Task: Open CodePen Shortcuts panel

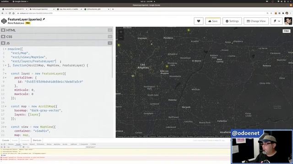Action: pyautogui.click(x=37, y=140)
